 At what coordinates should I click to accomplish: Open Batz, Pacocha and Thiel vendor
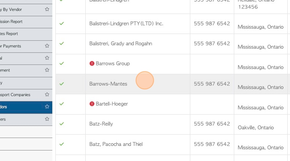click(116, 144)
